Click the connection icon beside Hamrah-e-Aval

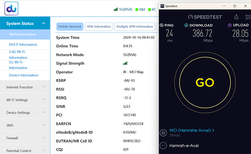pyautogui.click(x=163, y=146)
